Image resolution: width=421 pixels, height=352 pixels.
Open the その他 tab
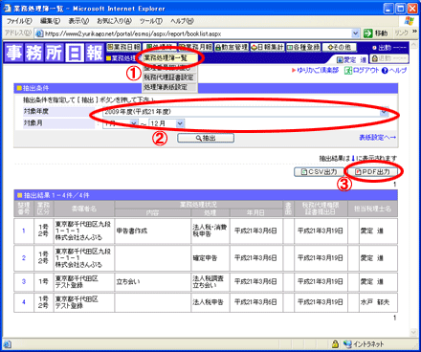point(340,47)
